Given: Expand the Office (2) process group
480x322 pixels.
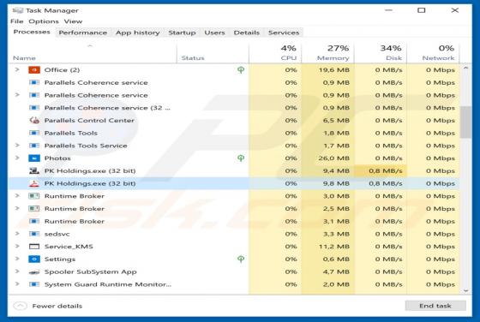Looking at the screenshot, I should pyautogui.click(x=17, y=69).
